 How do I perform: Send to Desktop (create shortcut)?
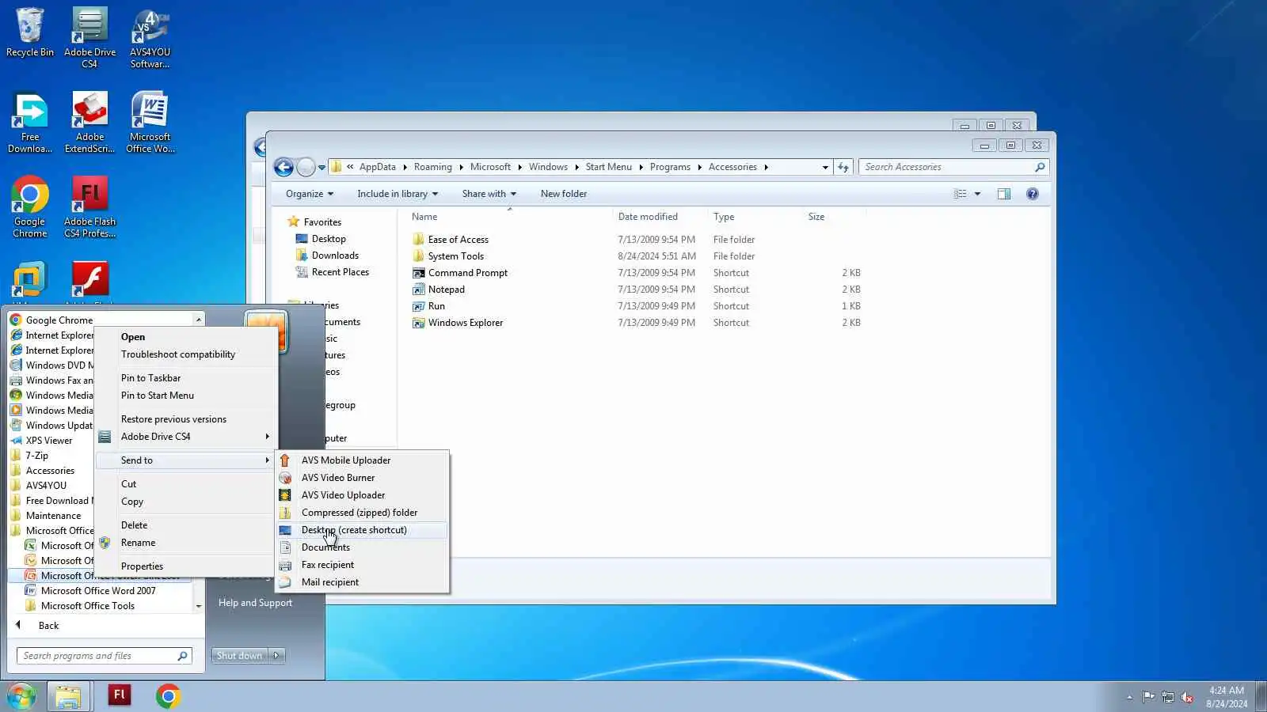tap(363, 530)
